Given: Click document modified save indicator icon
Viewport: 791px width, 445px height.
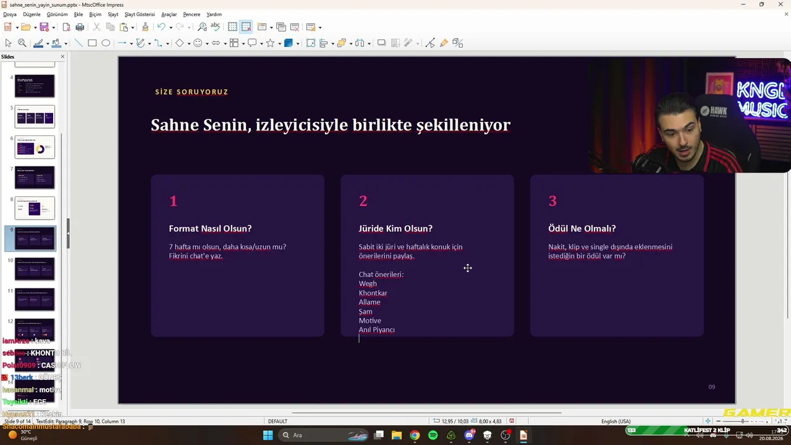Looking at the screenshot, I should (512, 422).
